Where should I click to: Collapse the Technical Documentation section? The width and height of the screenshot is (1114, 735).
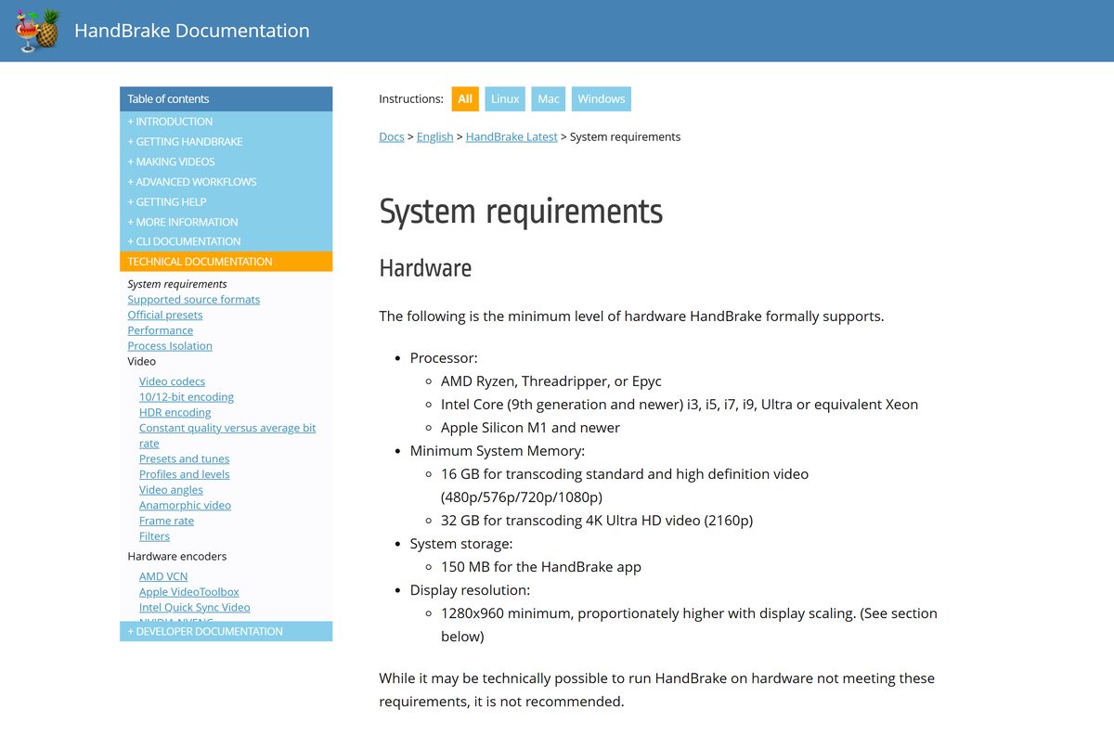tap(226, 262)
